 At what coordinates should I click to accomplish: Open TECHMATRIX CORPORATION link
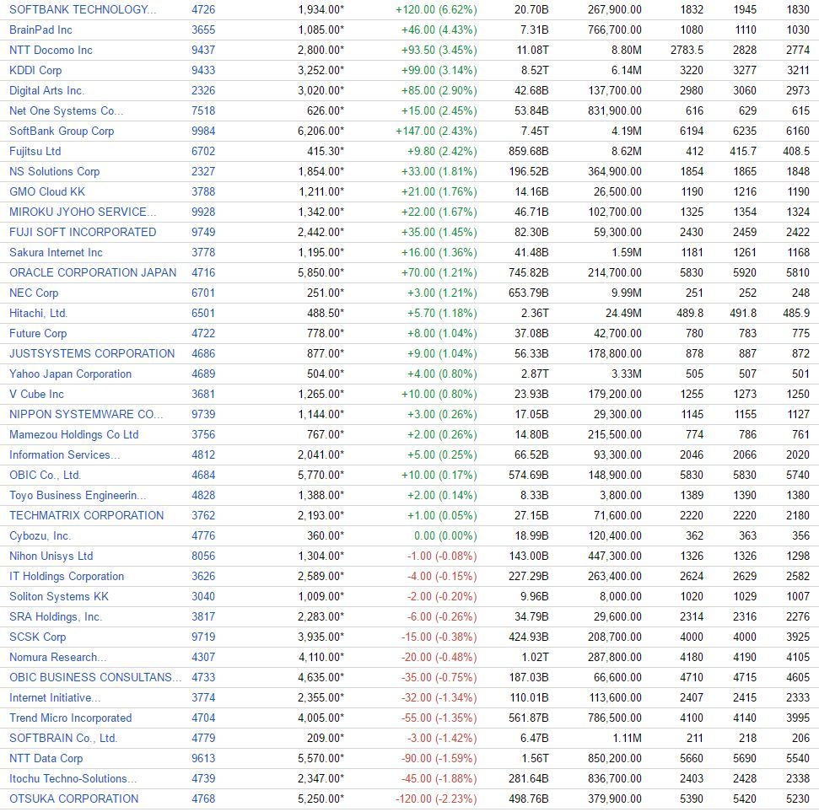pos(87,515)
